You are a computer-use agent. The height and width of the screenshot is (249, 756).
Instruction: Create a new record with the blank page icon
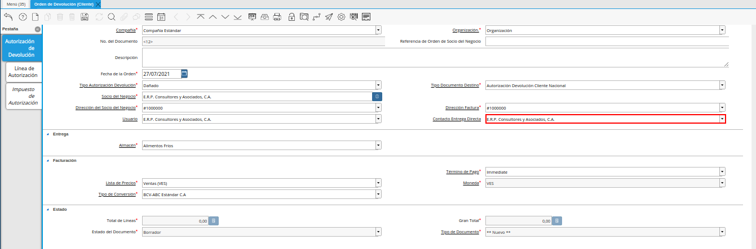coord(35,17)
